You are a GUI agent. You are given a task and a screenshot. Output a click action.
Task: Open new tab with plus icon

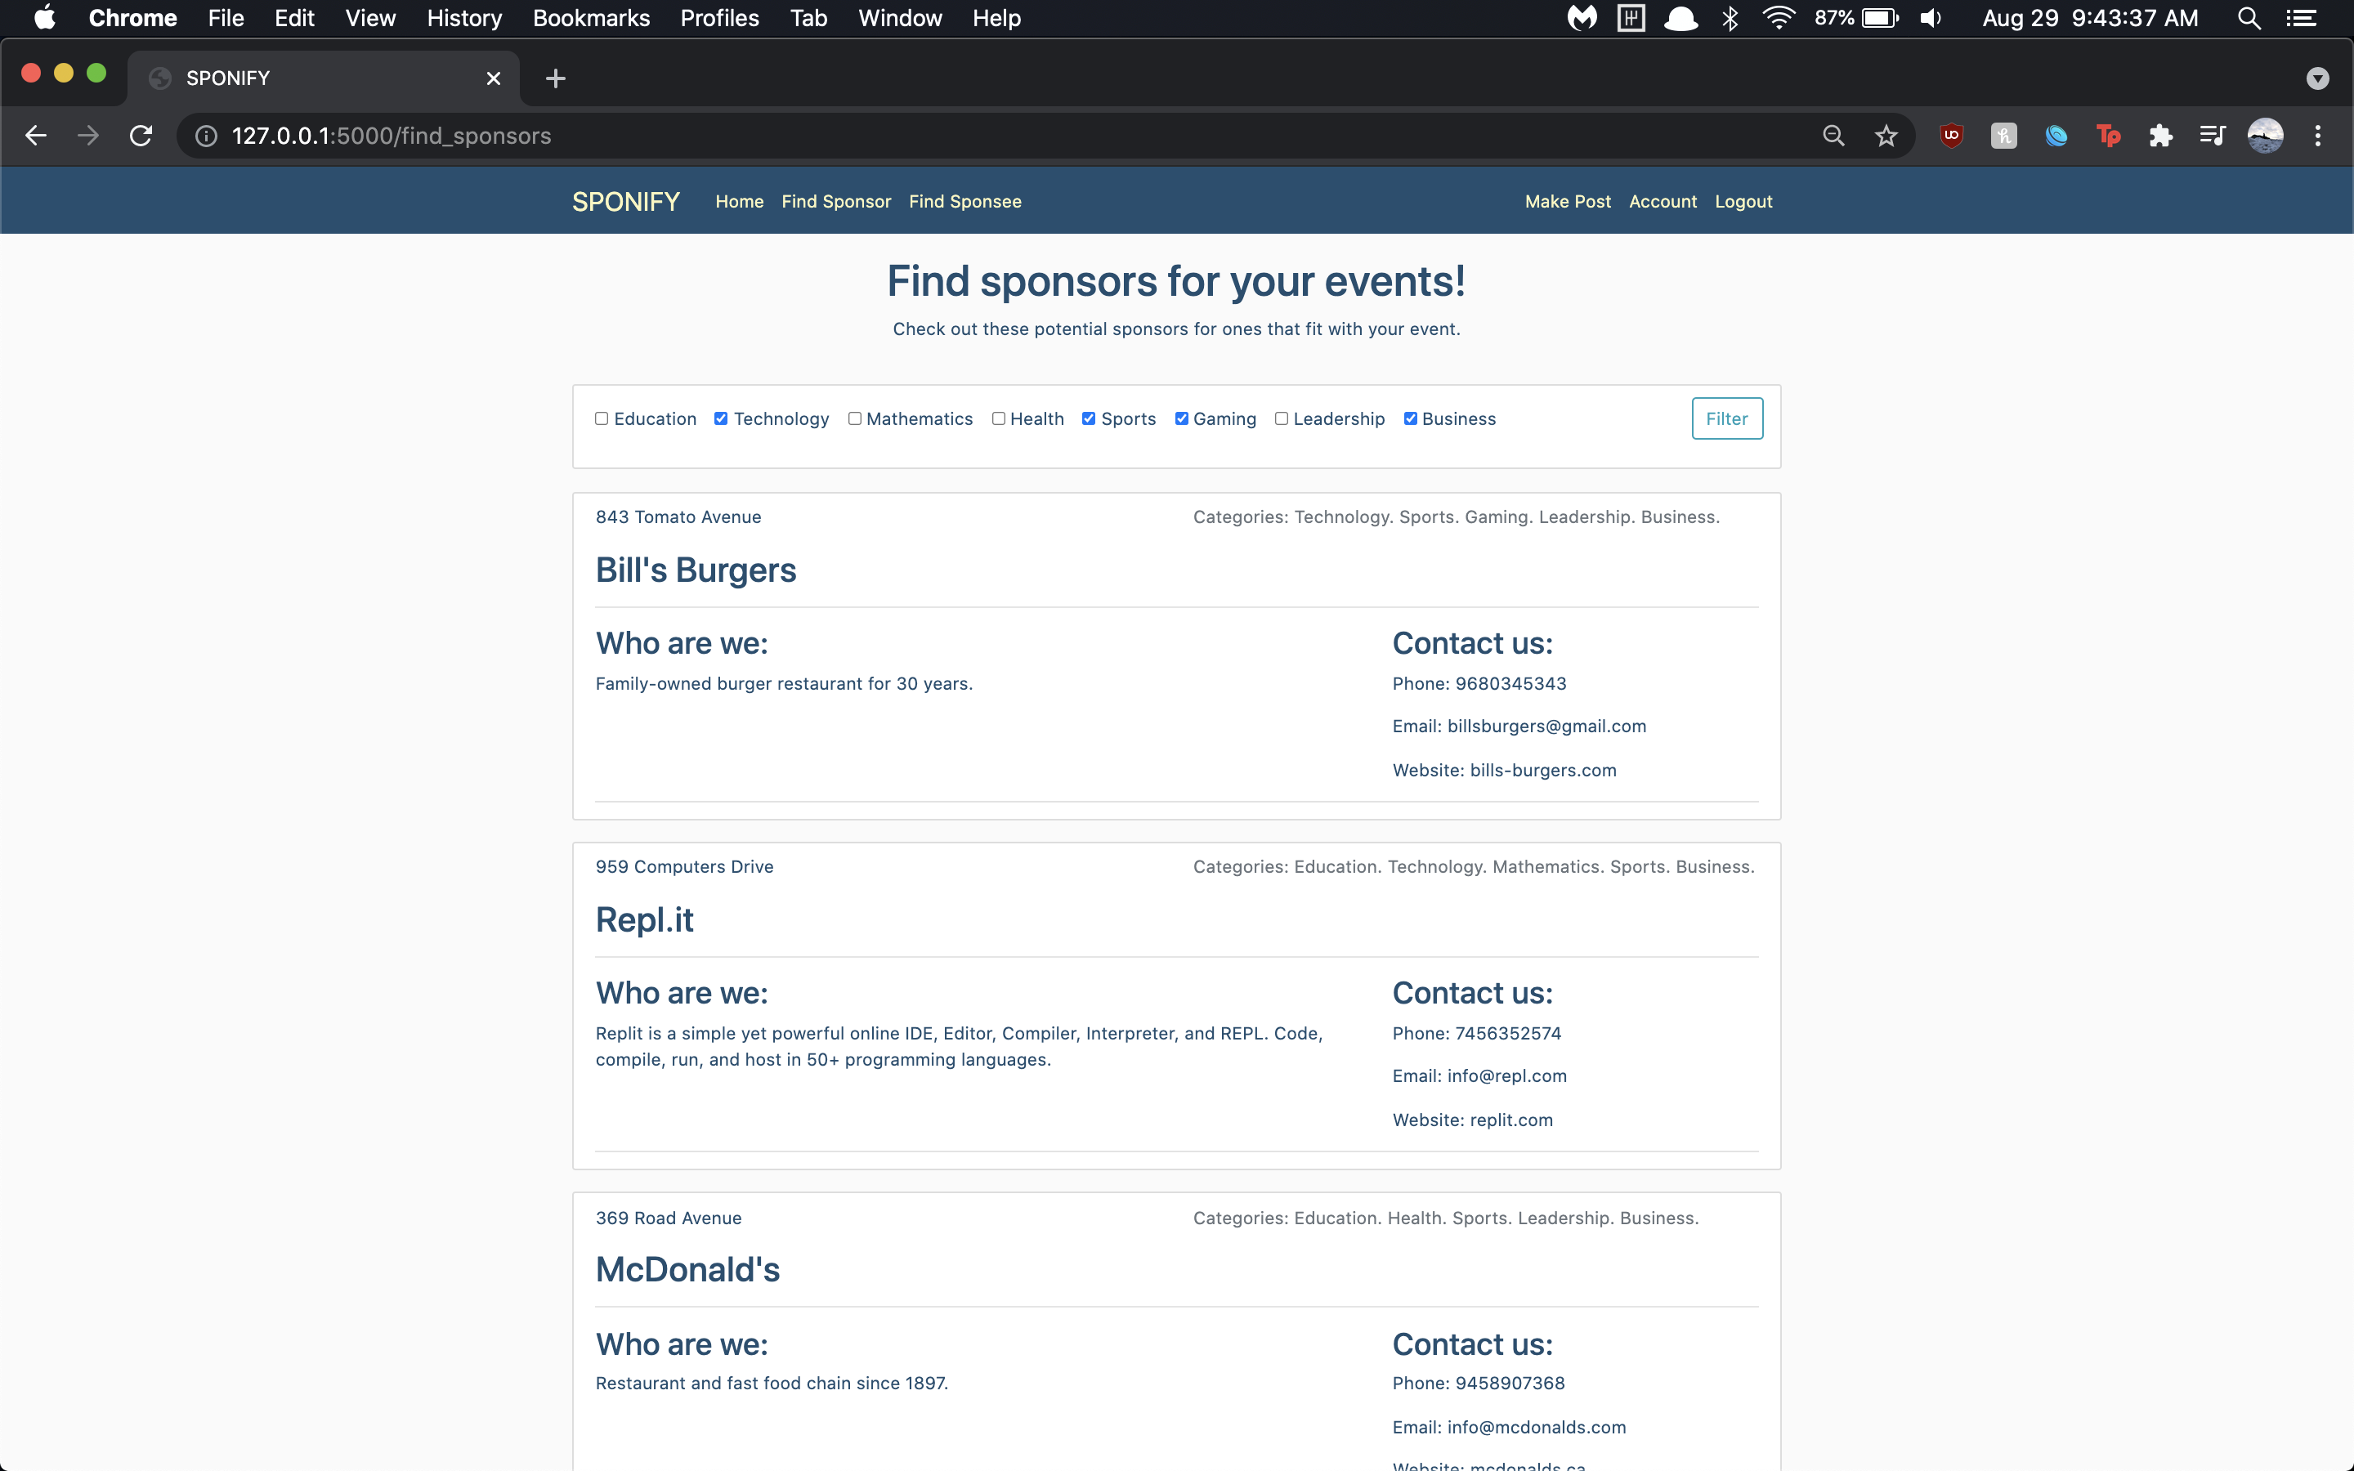556,78
